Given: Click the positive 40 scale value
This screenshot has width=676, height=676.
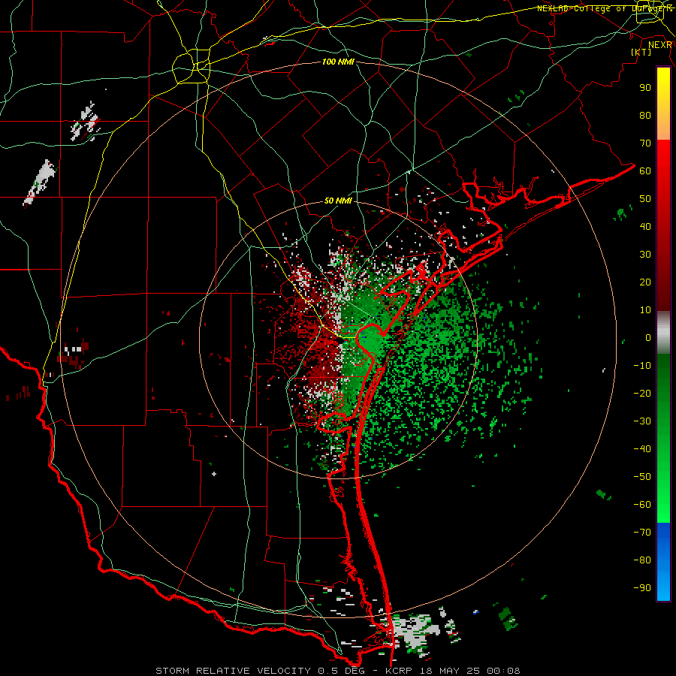Looking at the screenshot, I should click(x=645, y=226).
